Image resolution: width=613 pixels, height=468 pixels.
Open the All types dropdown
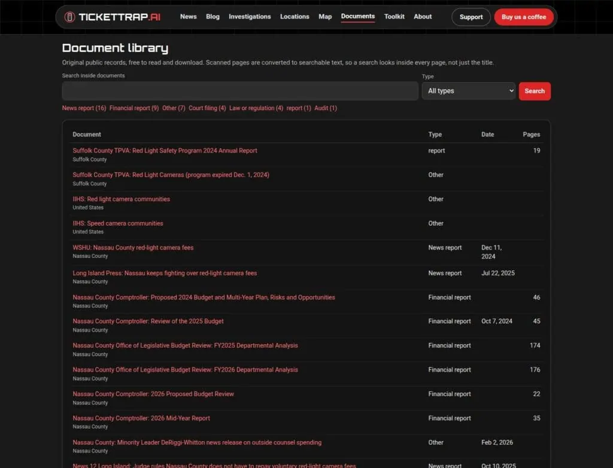468,91
